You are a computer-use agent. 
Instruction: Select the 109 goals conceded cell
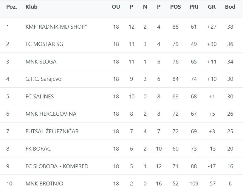pos(194,184)
